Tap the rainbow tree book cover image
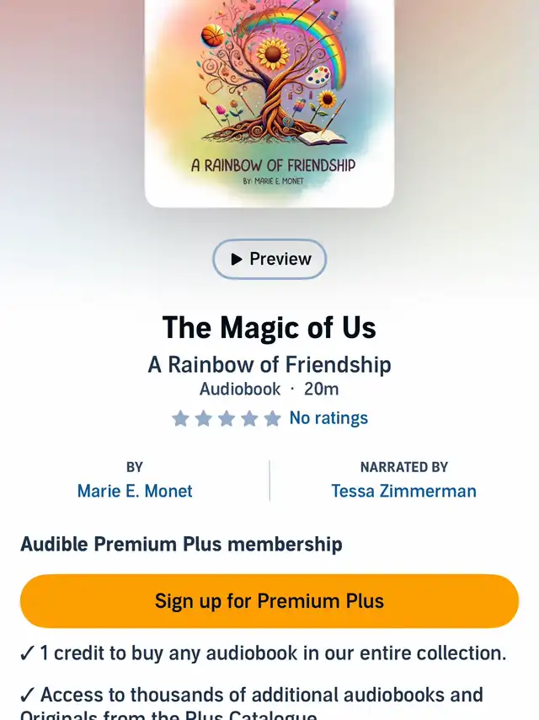 coord(269,104)
